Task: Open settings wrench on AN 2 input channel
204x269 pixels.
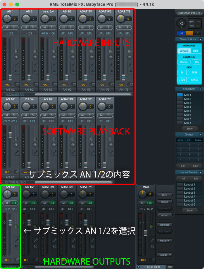Action: coord(36,65)
